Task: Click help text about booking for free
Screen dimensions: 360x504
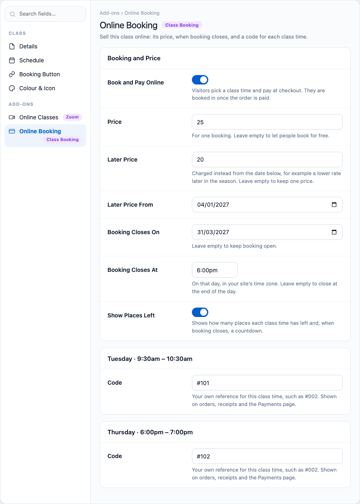Action: point(260,135)
